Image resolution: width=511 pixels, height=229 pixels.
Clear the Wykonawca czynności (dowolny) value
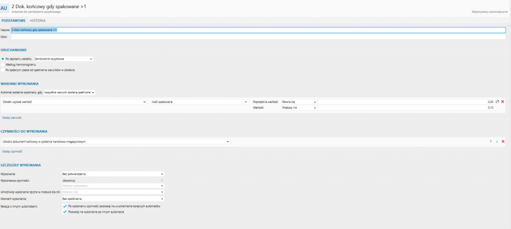(x=162, y=181)
